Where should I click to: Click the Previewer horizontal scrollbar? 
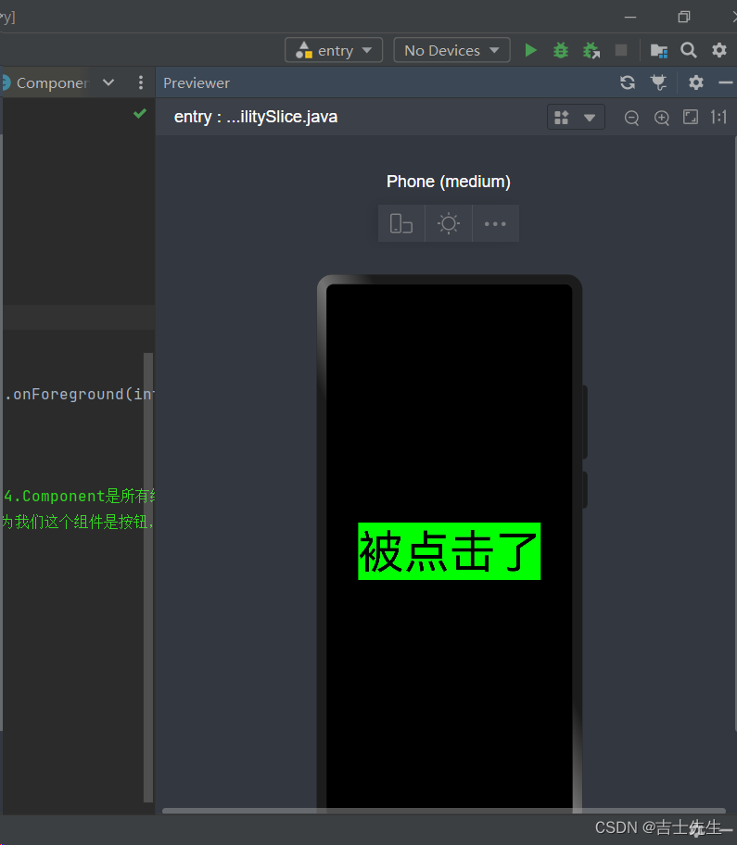[x=444, y=811]
